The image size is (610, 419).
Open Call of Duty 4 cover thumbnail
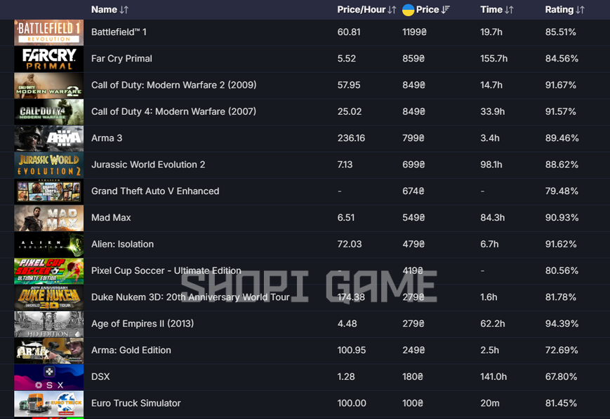coord(49,112)
